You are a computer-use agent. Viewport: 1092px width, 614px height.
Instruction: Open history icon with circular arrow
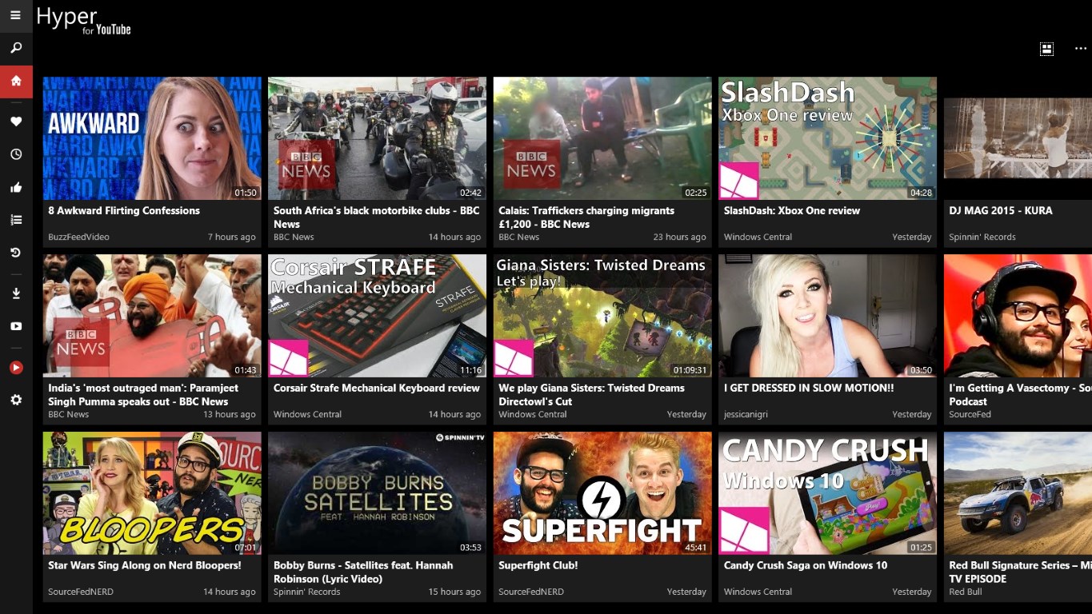point(16,253)
